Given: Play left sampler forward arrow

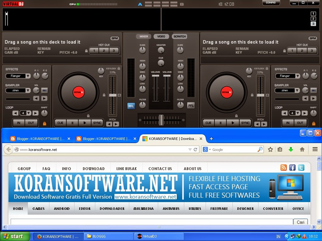Looking at the screenshot, I should (x=44, y=99).
